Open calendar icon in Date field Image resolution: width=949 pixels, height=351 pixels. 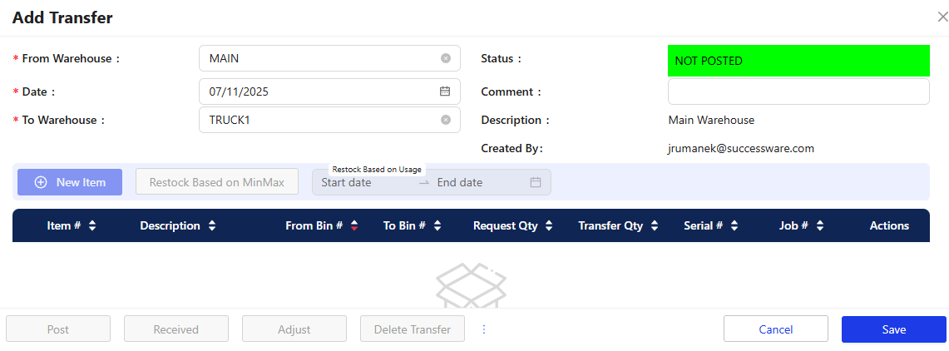click(x=445, y=91)
